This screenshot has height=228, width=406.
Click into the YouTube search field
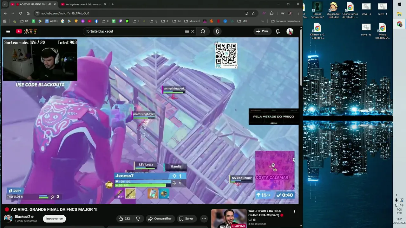(135, 31)
